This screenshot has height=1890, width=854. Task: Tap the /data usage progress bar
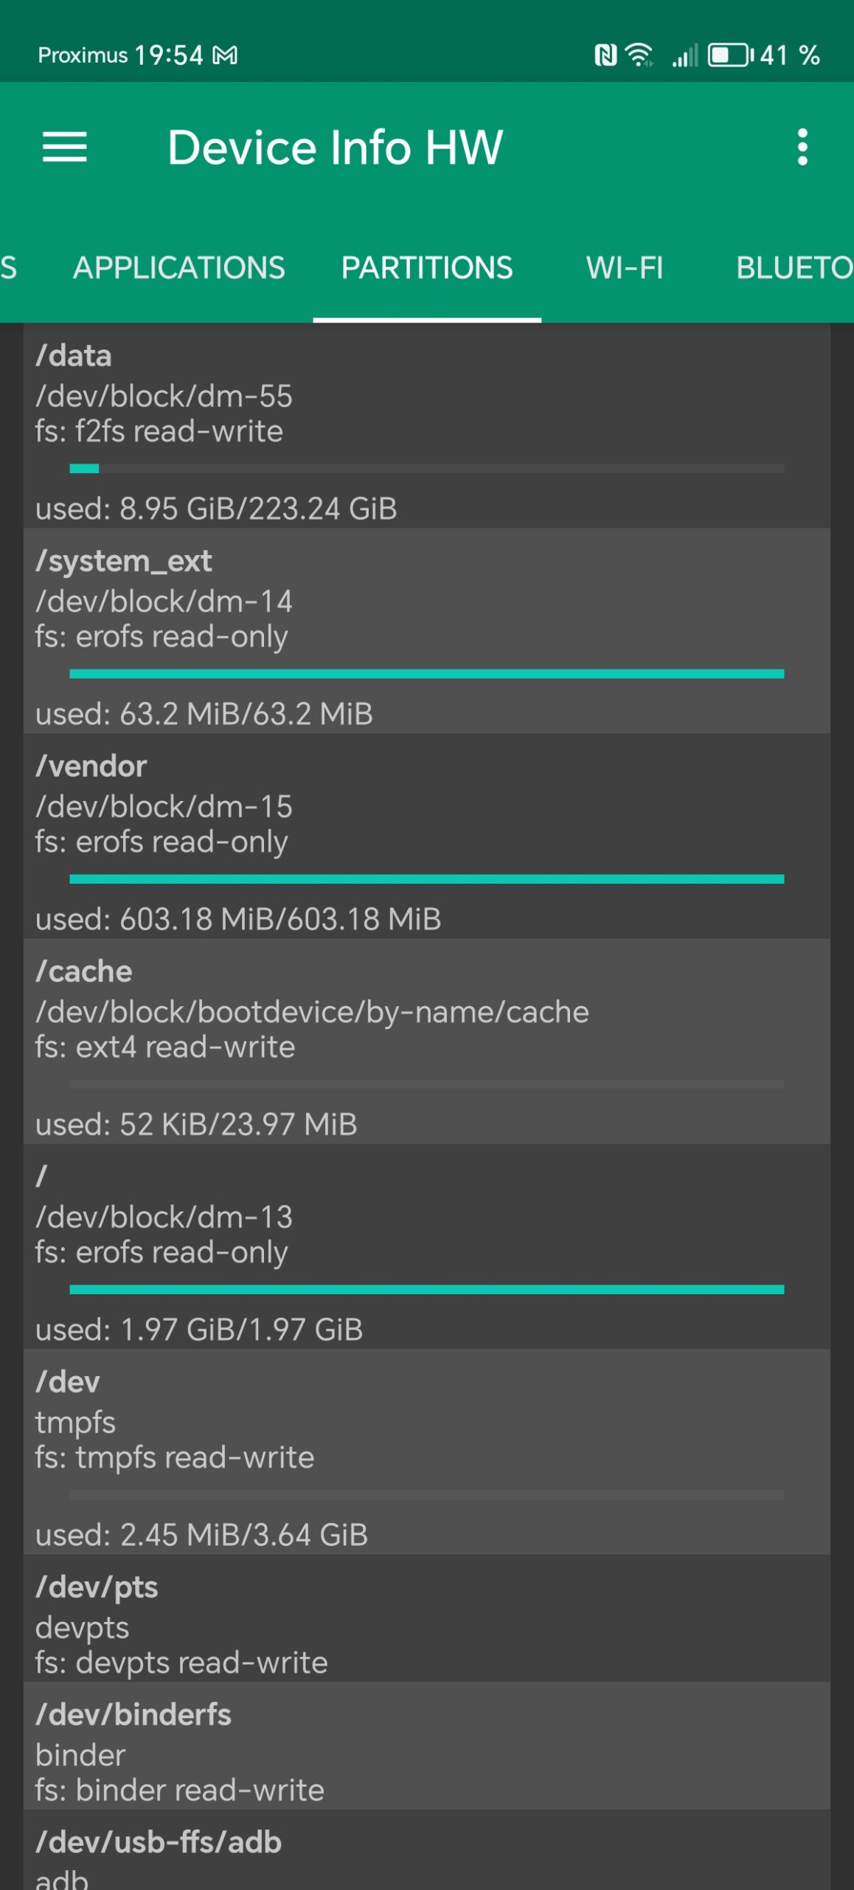click(426, 469)
